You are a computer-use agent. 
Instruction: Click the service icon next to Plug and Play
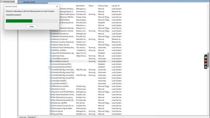click(x=51, y=114)
